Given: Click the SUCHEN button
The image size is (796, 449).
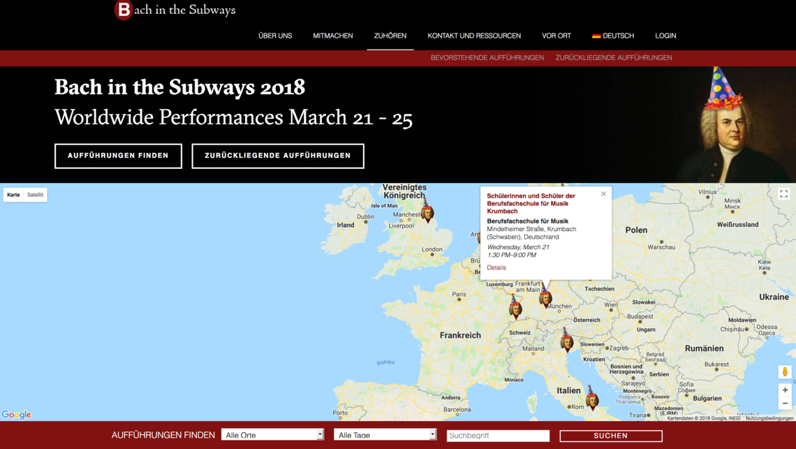Looking at the screenshot, I should click(x=611, y=436).
